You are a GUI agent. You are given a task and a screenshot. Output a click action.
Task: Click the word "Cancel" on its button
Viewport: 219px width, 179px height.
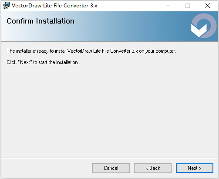click(111, 168)
